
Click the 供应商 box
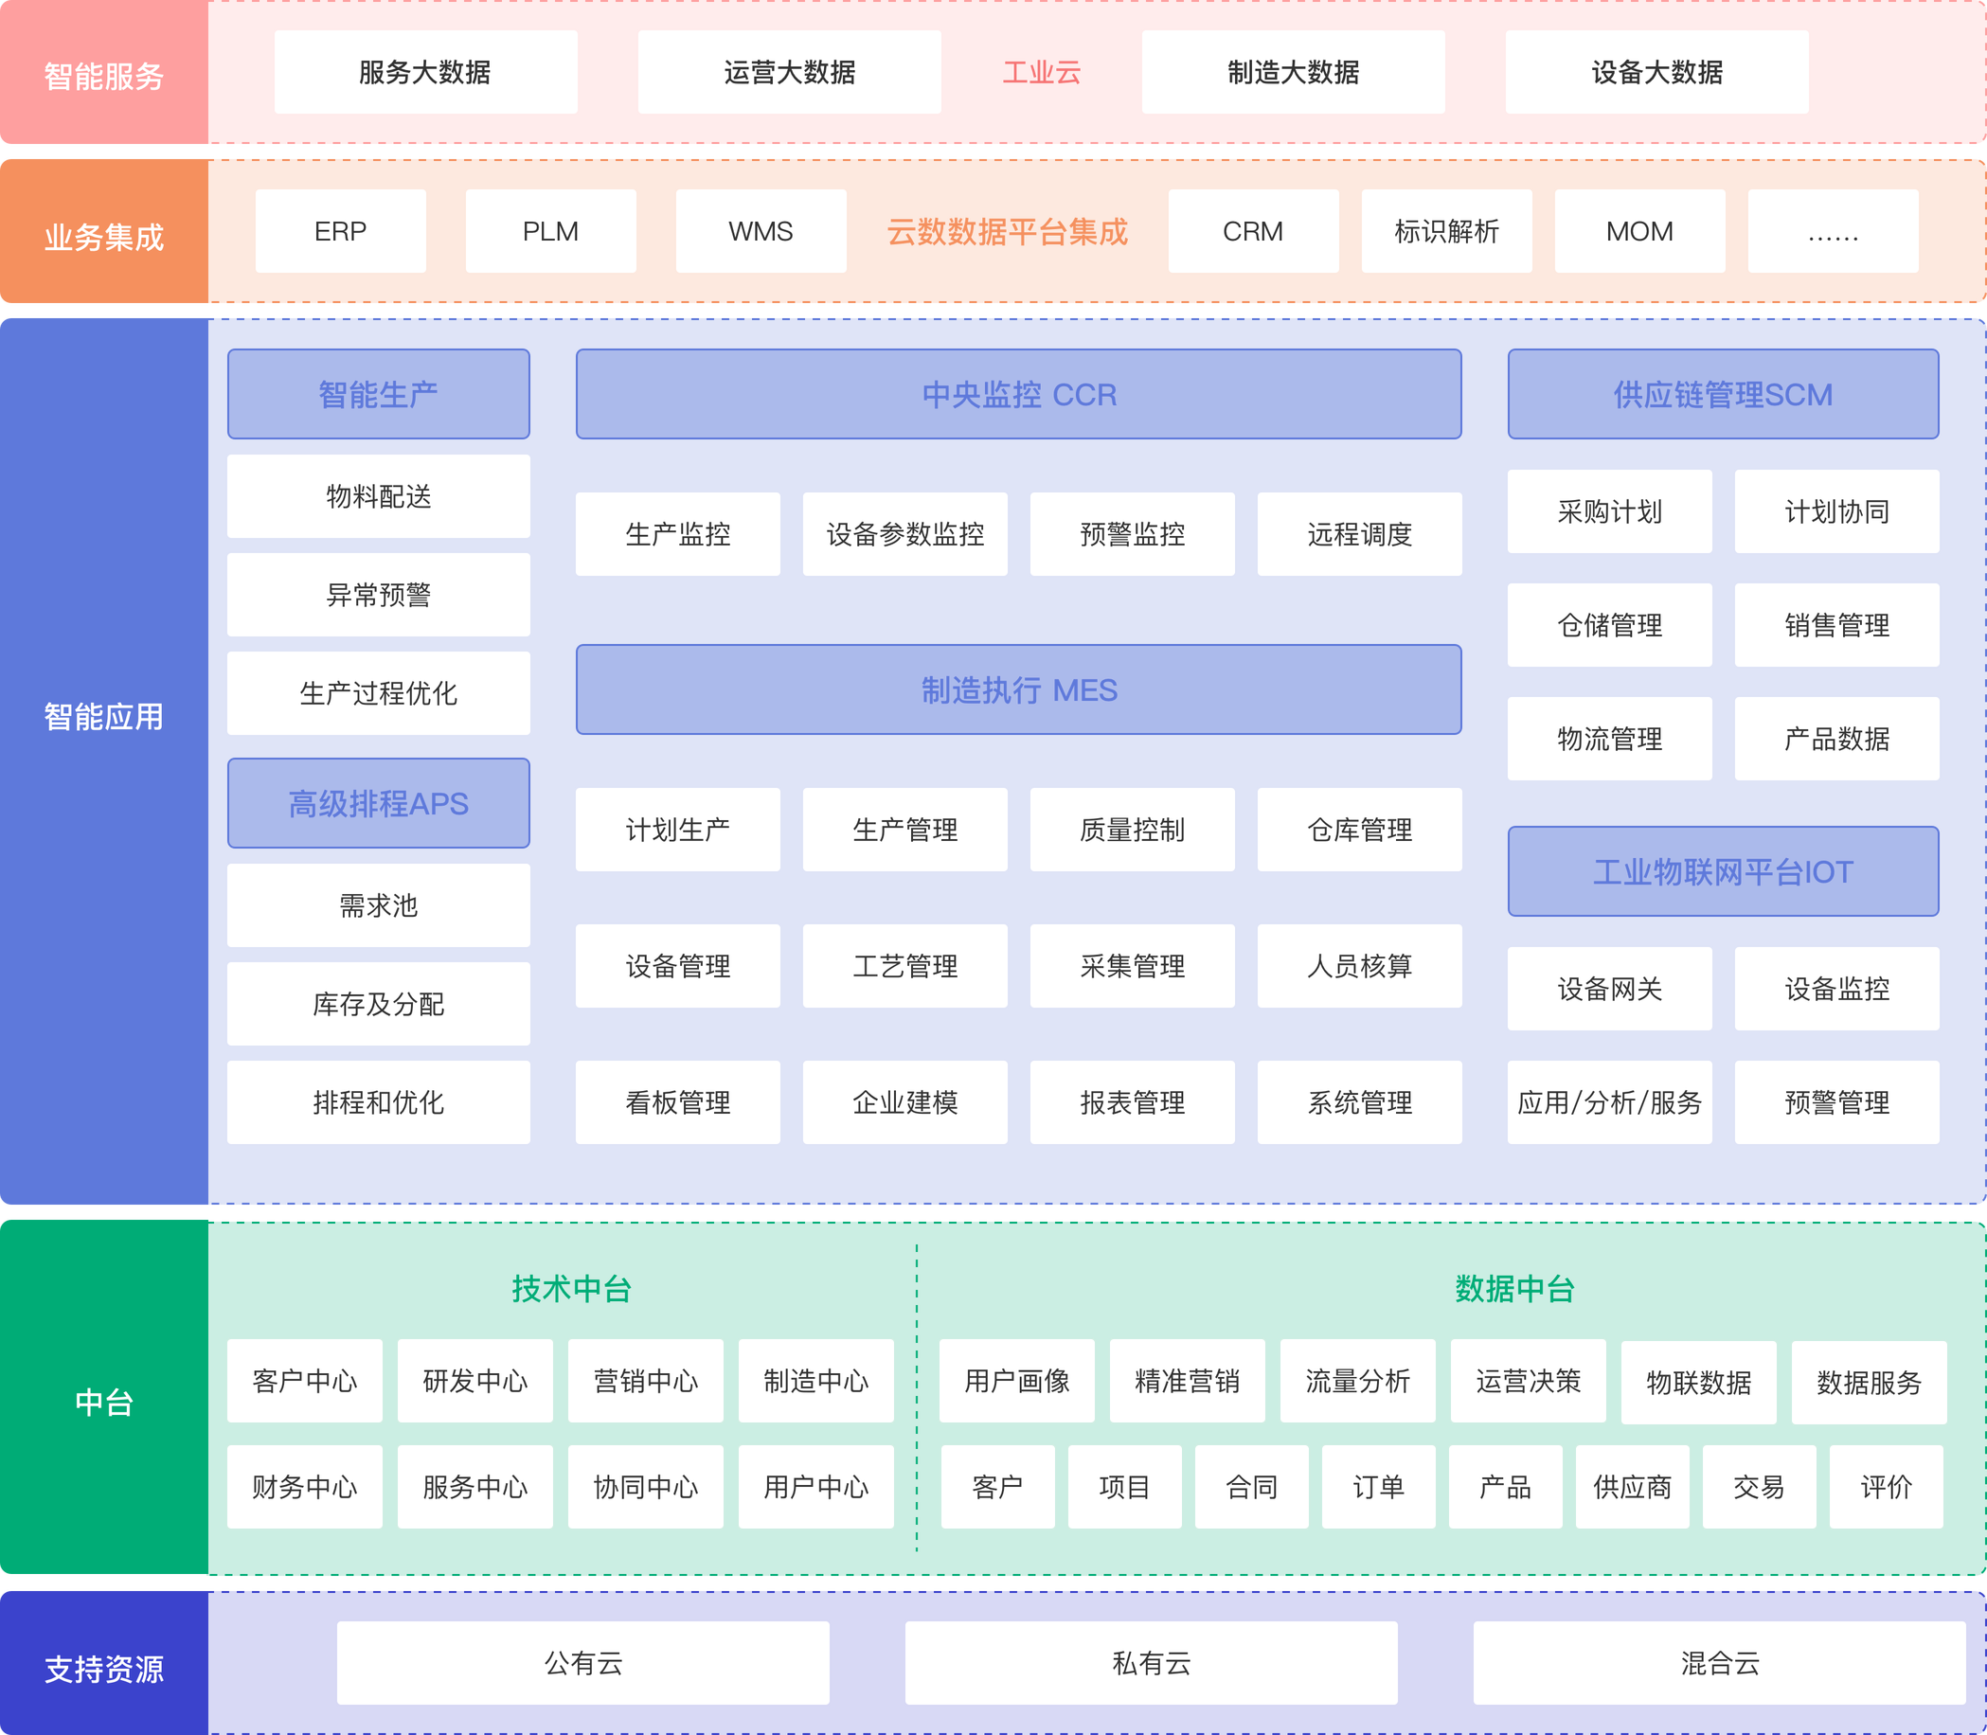pyautogui.click(x=1632, y=1486)
